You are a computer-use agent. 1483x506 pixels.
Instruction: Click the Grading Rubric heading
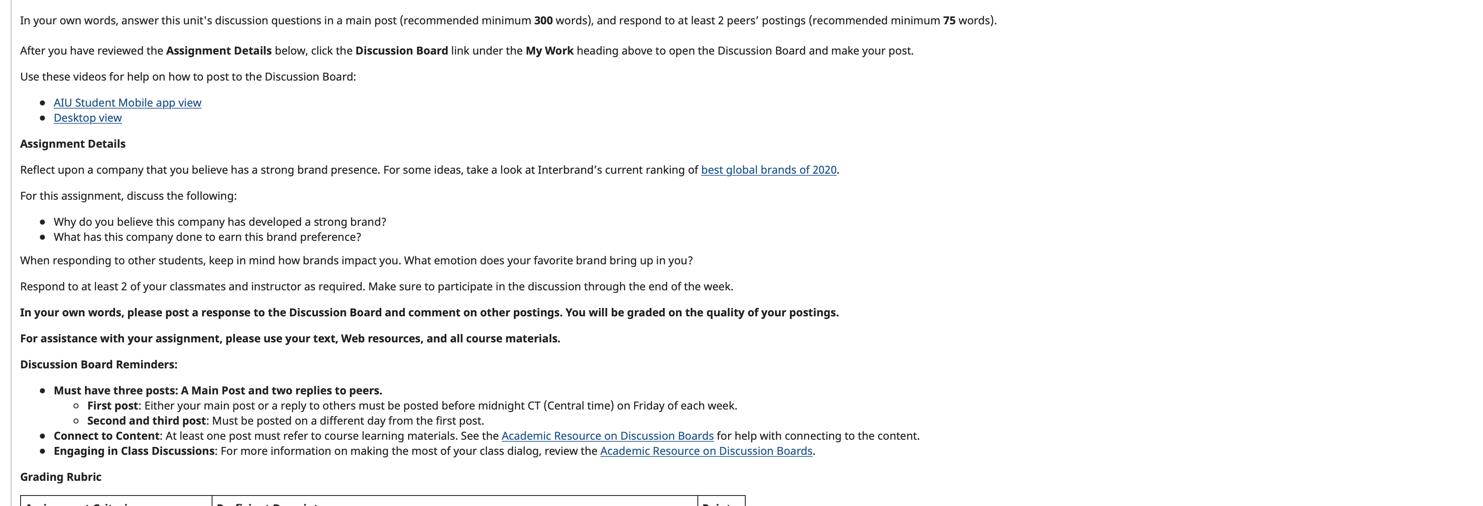60,477
